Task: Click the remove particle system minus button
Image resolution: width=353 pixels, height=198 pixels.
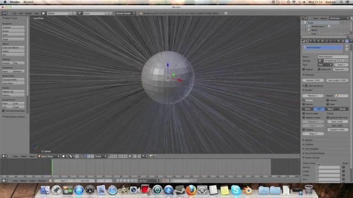Action: [x=347, y=50]
